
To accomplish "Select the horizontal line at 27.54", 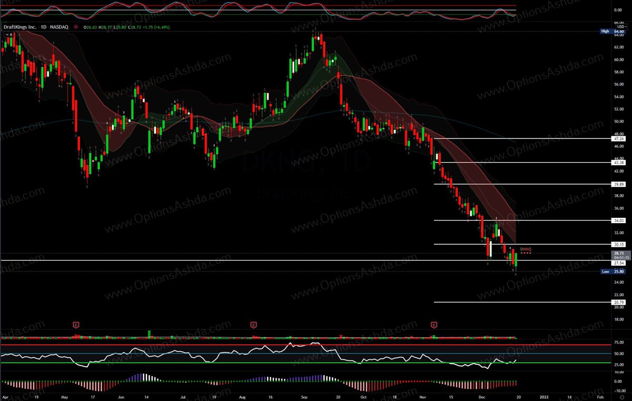I will 305,260.
